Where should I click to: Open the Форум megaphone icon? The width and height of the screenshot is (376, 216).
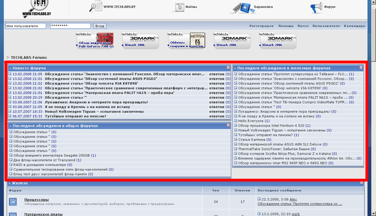coord(316,8)
